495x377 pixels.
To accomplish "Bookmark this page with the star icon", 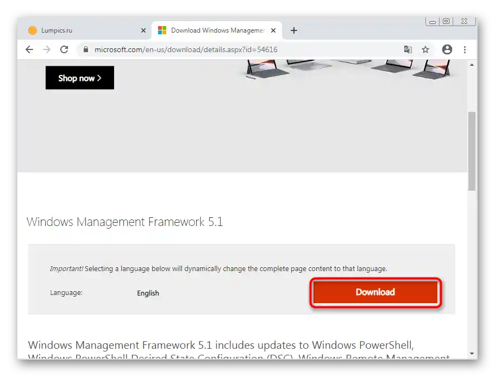I will pyautogui.click(x=425, y=49).
